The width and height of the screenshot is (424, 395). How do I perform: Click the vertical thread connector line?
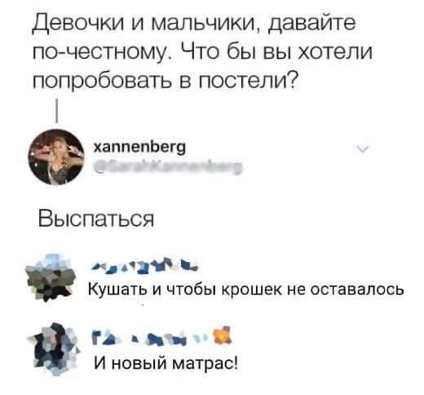point(57,111)
